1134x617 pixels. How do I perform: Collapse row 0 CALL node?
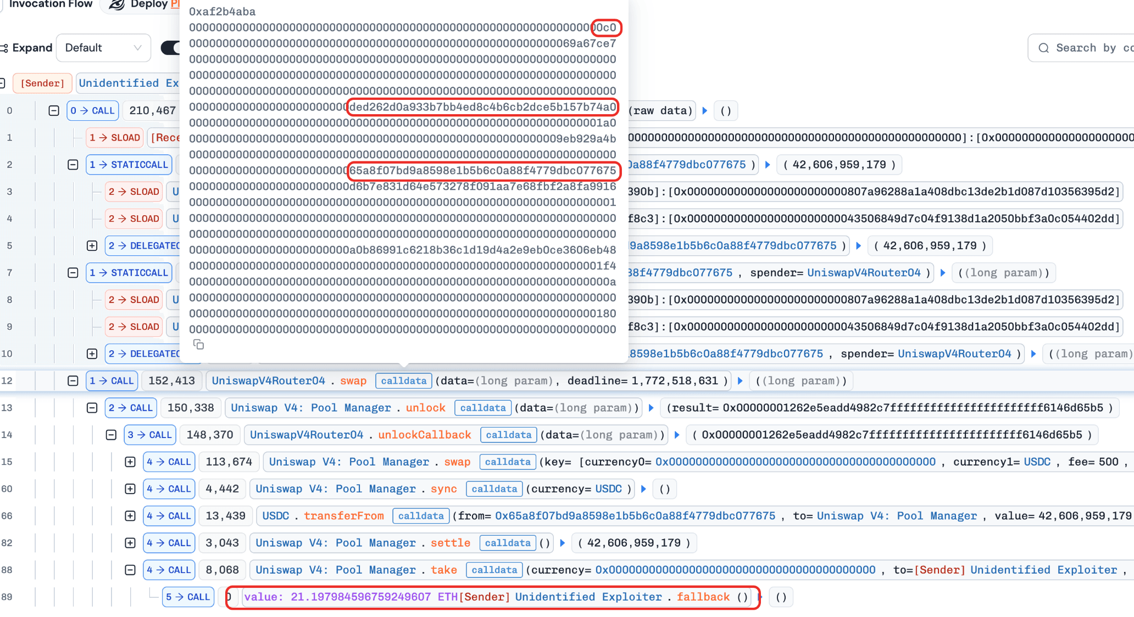[x=54, y=111]
